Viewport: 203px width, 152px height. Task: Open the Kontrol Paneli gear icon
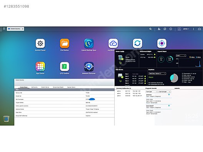[40, 43]
